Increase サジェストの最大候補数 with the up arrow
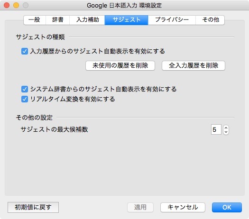 pyautogui.click(x=226, y=128)
